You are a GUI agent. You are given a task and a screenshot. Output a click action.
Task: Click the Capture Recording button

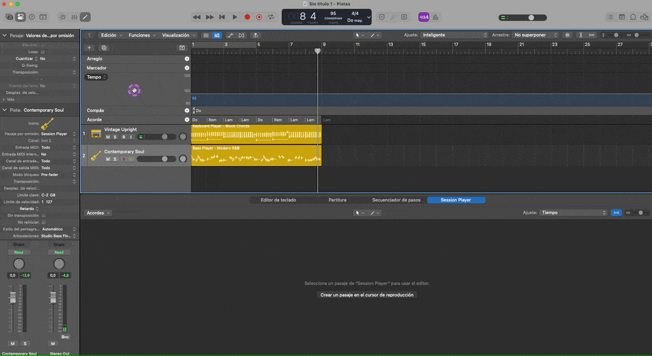(x=259, y=17)
